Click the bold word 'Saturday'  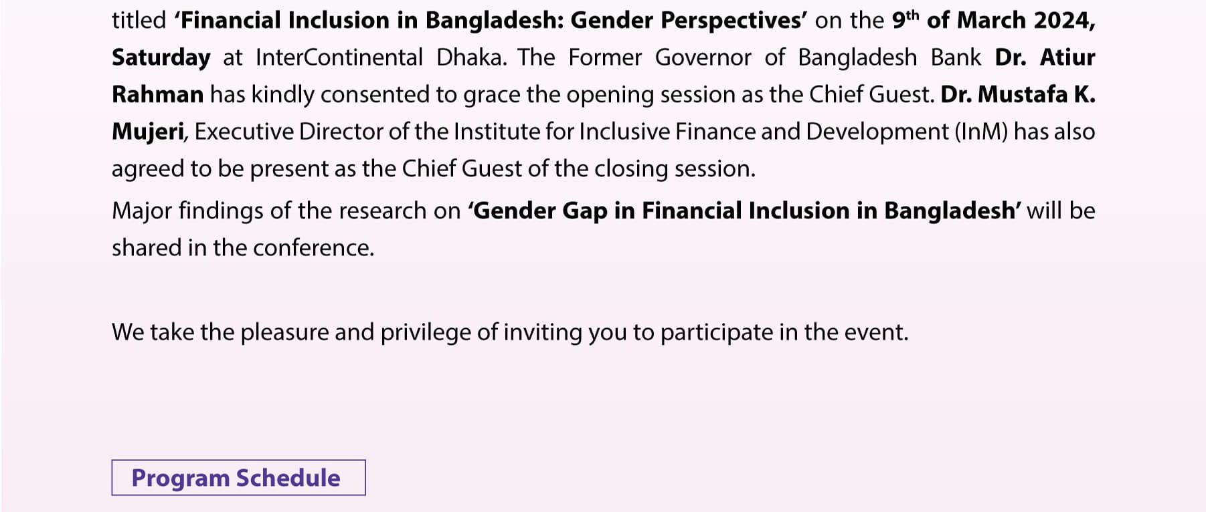pyautogui.click(x=161, y=57)
